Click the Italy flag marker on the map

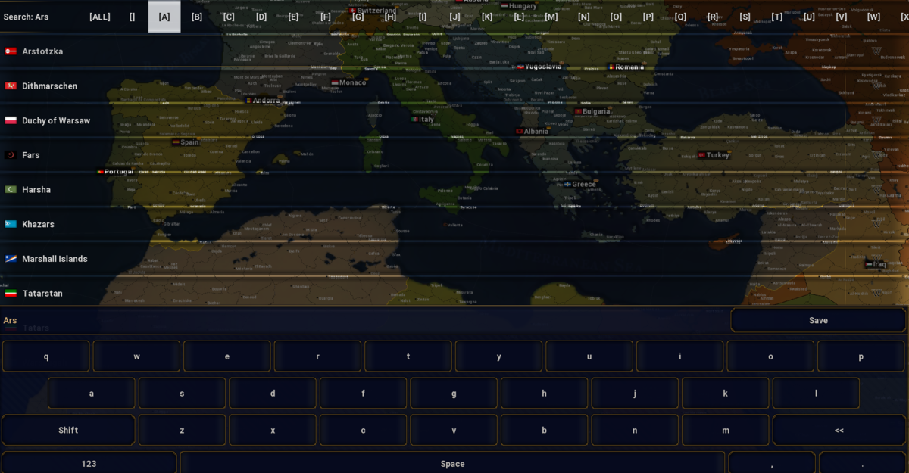pyautogui.click(x=415, y=120)
